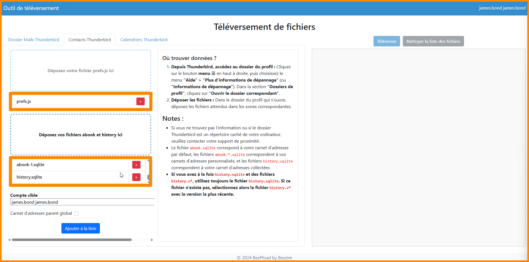Select the Contacts Thunderbird tab

(90, 40)
